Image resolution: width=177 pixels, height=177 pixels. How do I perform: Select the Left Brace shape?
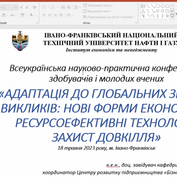point(158,16)
